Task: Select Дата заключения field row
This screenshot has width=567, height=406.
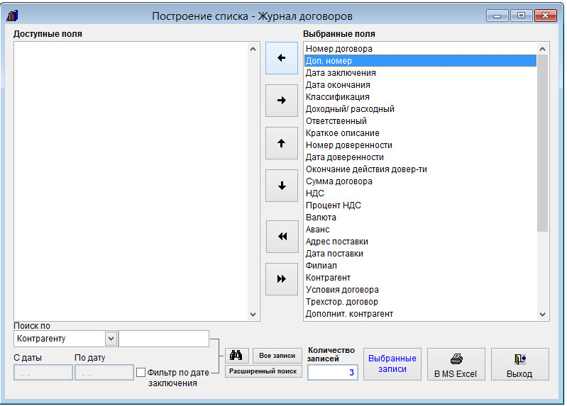Action: click(x=420, y=73)
